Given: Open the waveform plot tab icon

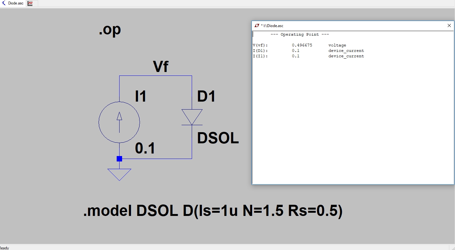Looking at the screenshot, I should coord(30,3).
